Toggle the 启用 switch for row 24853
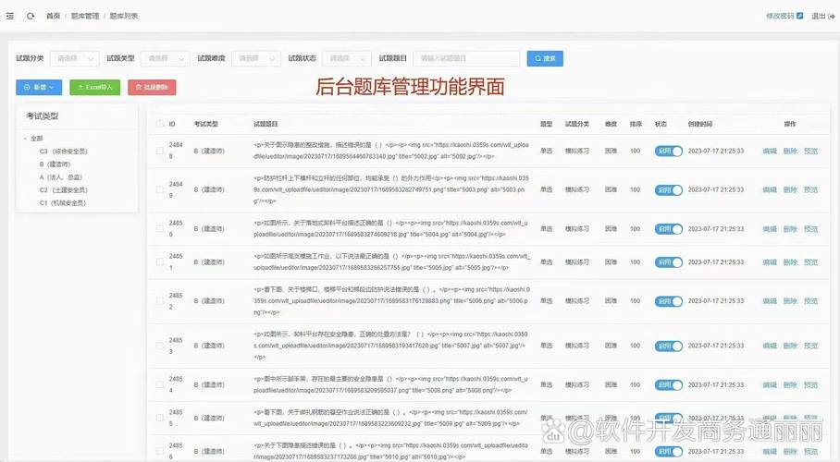 coord(668,346)
